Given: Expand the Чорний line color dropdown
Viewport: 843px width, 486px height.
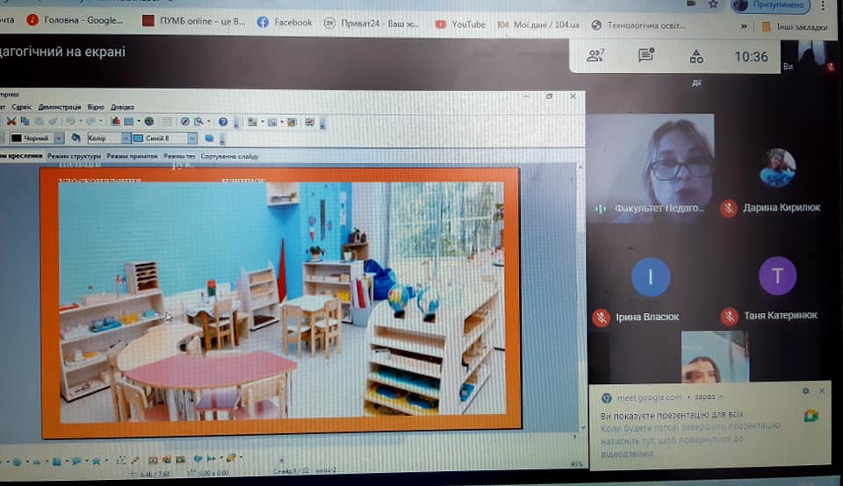Looking at the screenshot, I should click(x=59, y=138).
